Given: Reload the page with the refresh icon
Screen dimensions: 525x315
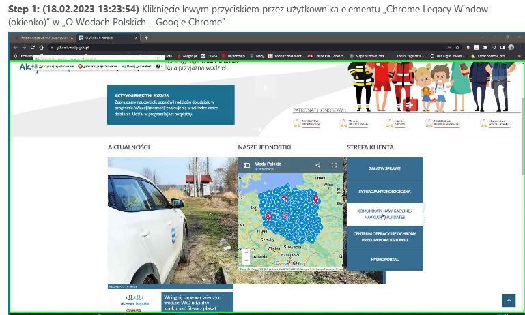Looking at the screenshot, I should click(x=32, y=47).
